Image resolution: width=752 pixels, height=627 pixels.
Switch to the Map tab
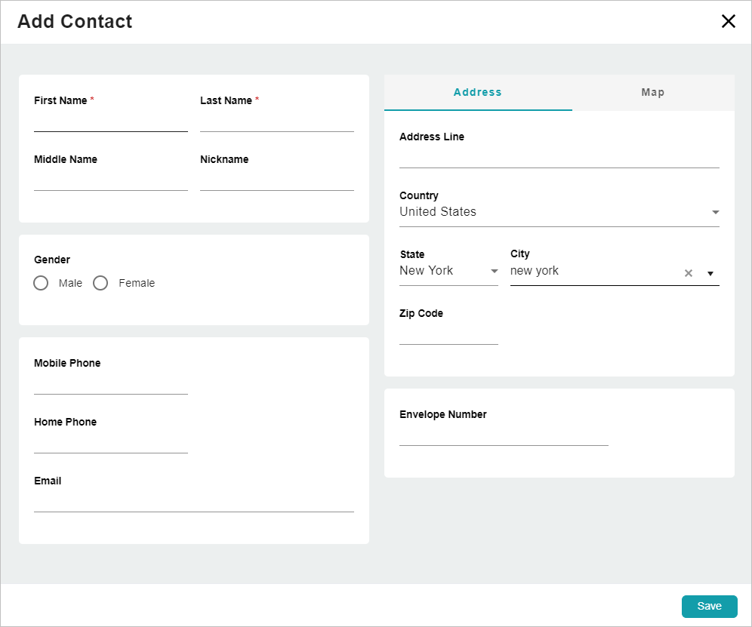tap(652, 92)
